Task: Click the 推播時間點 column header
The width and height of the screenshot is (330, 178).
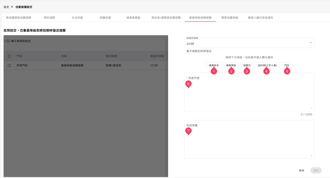Action: pyautogui.click(x=157, y=56)
